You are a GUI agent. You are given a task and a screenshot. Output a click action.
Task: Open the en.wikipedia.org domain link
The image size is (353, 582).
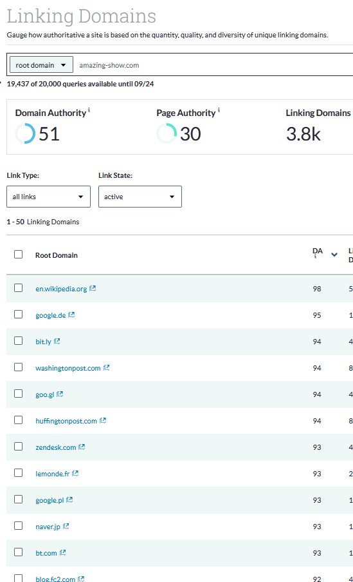(x=61, y=289)
